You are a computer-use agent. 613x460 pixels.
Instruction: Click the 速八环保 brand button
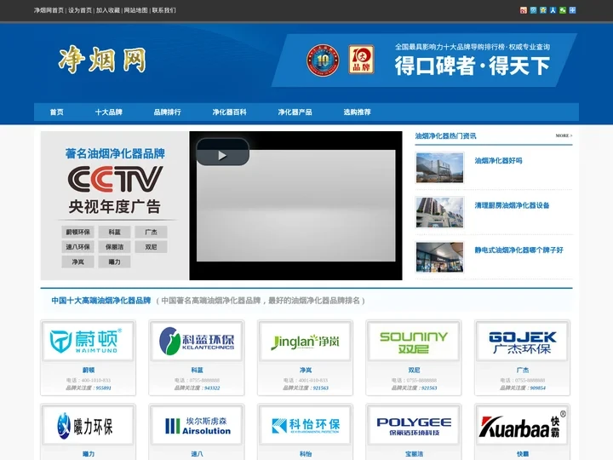(77, 247)
